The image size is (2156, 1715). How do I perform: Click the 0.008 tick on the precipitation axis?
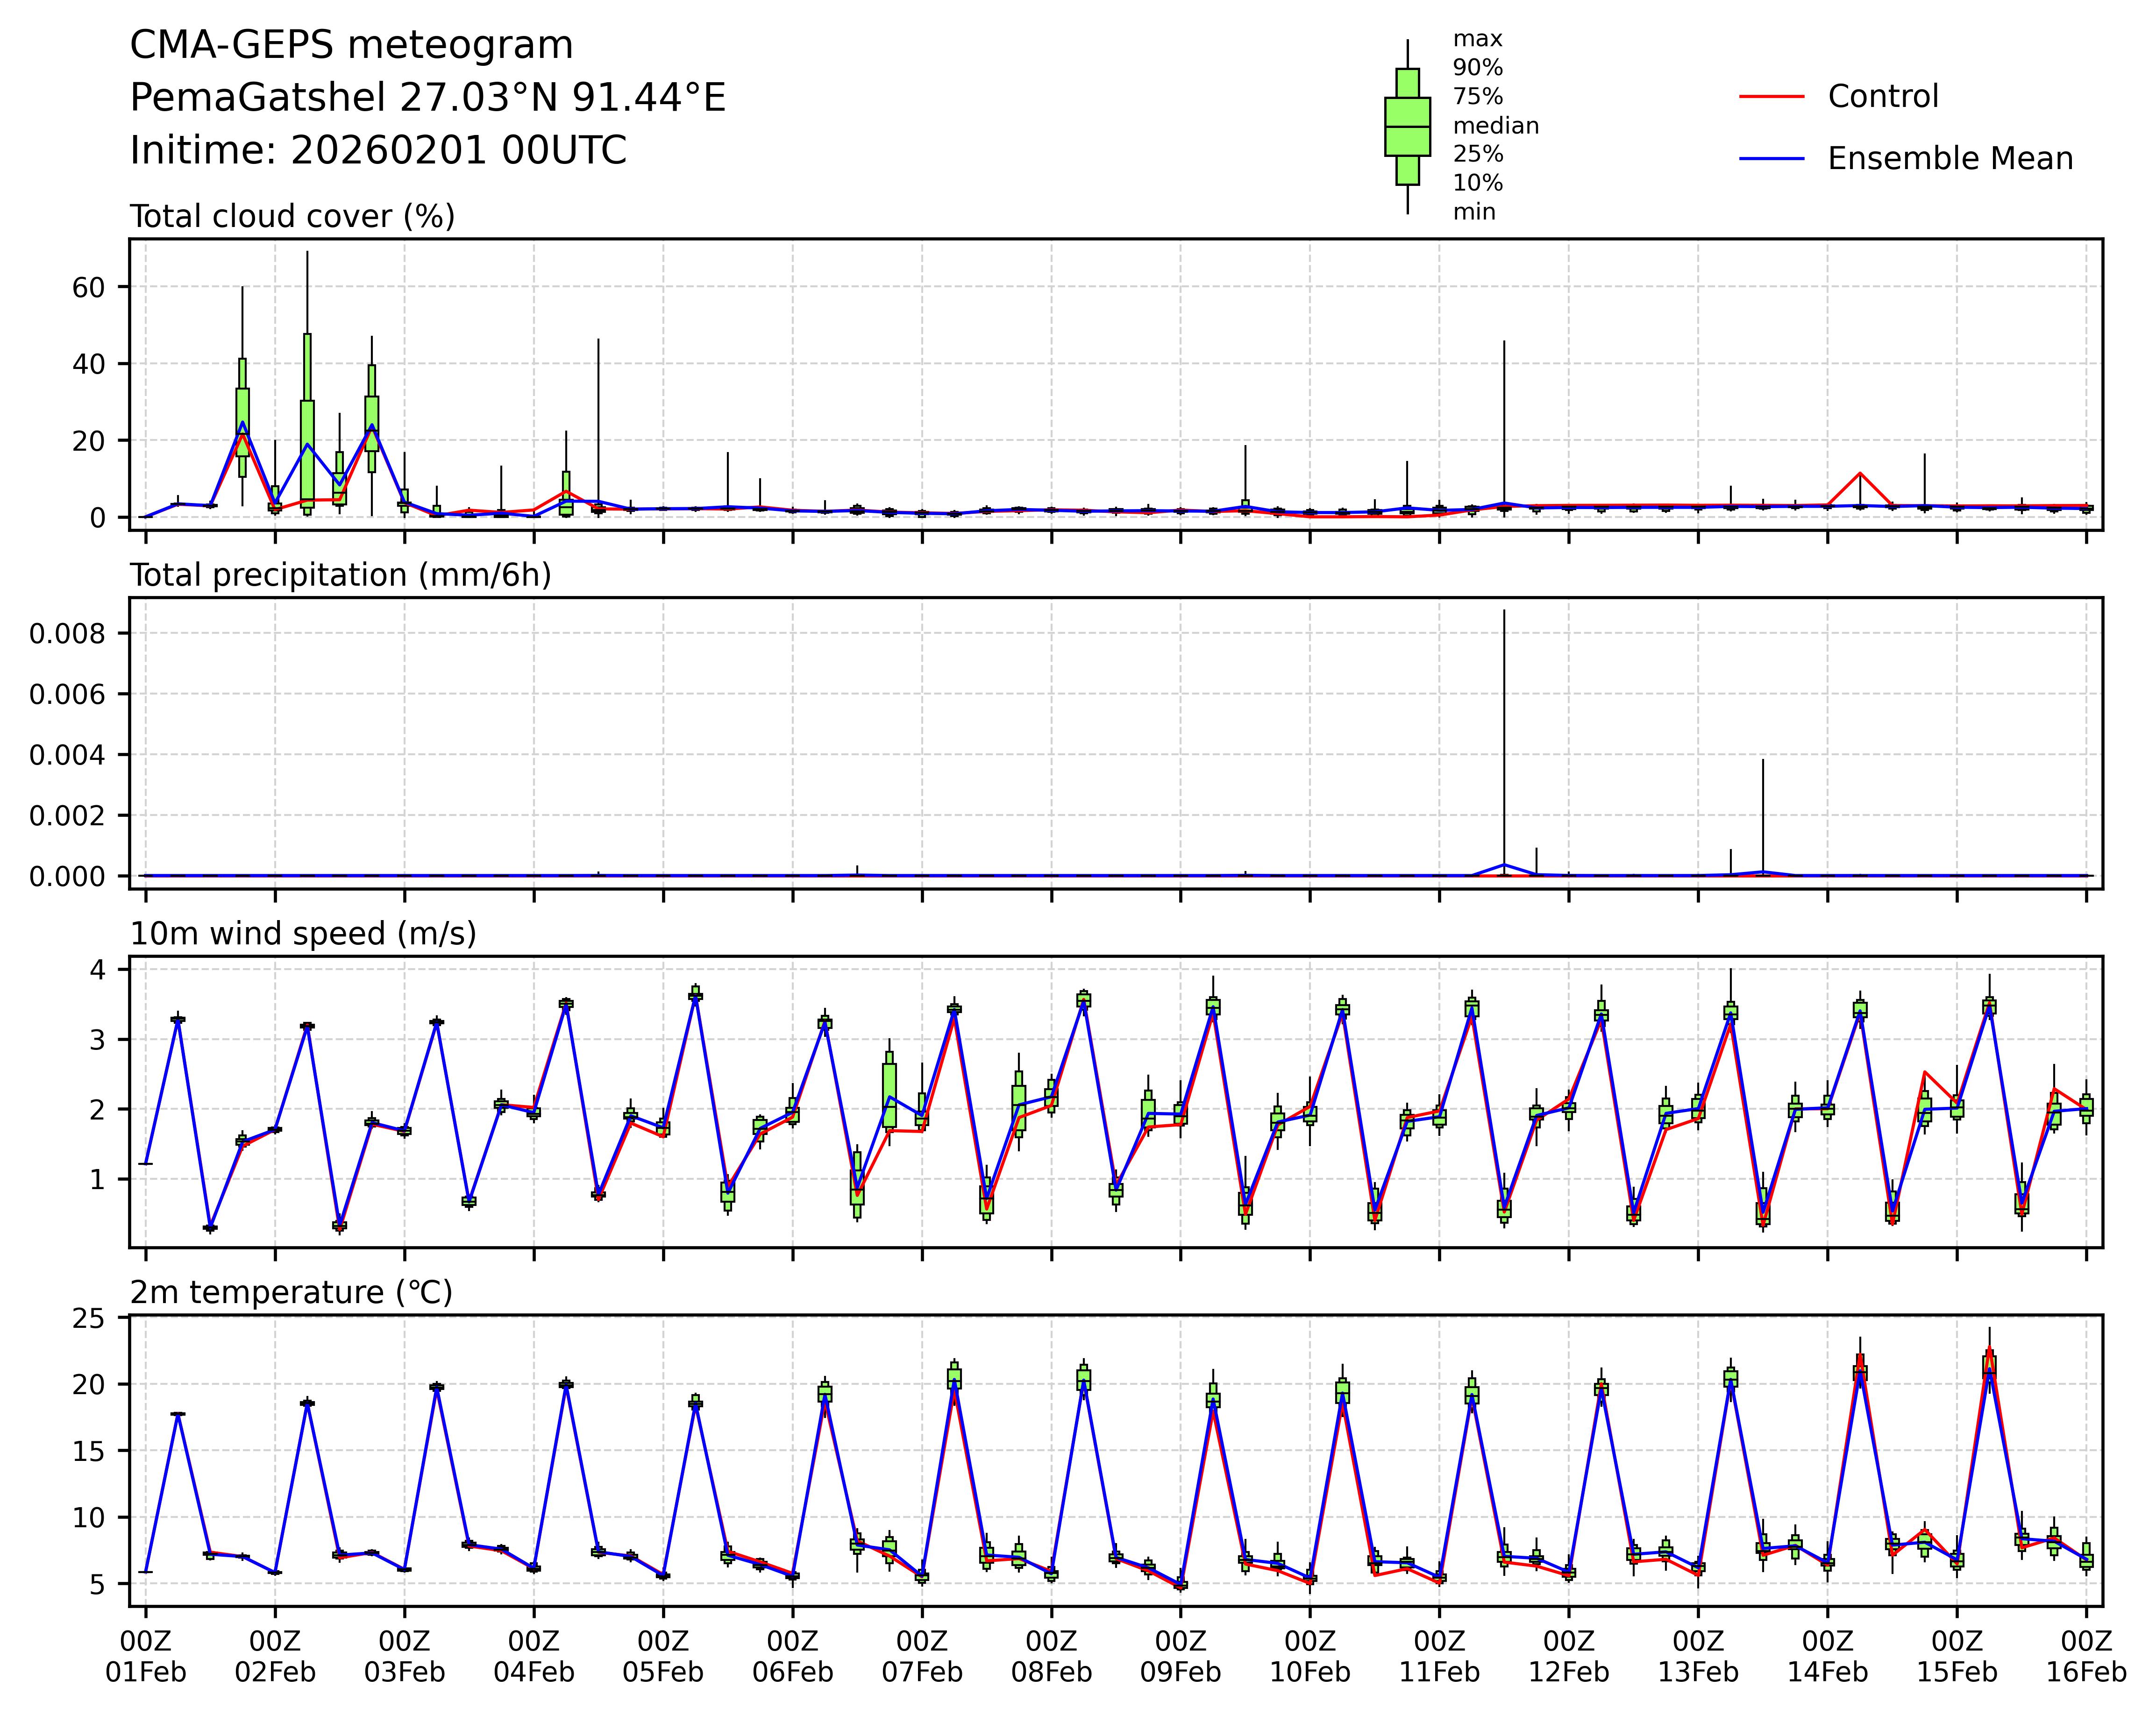click(x=66, y=633)
